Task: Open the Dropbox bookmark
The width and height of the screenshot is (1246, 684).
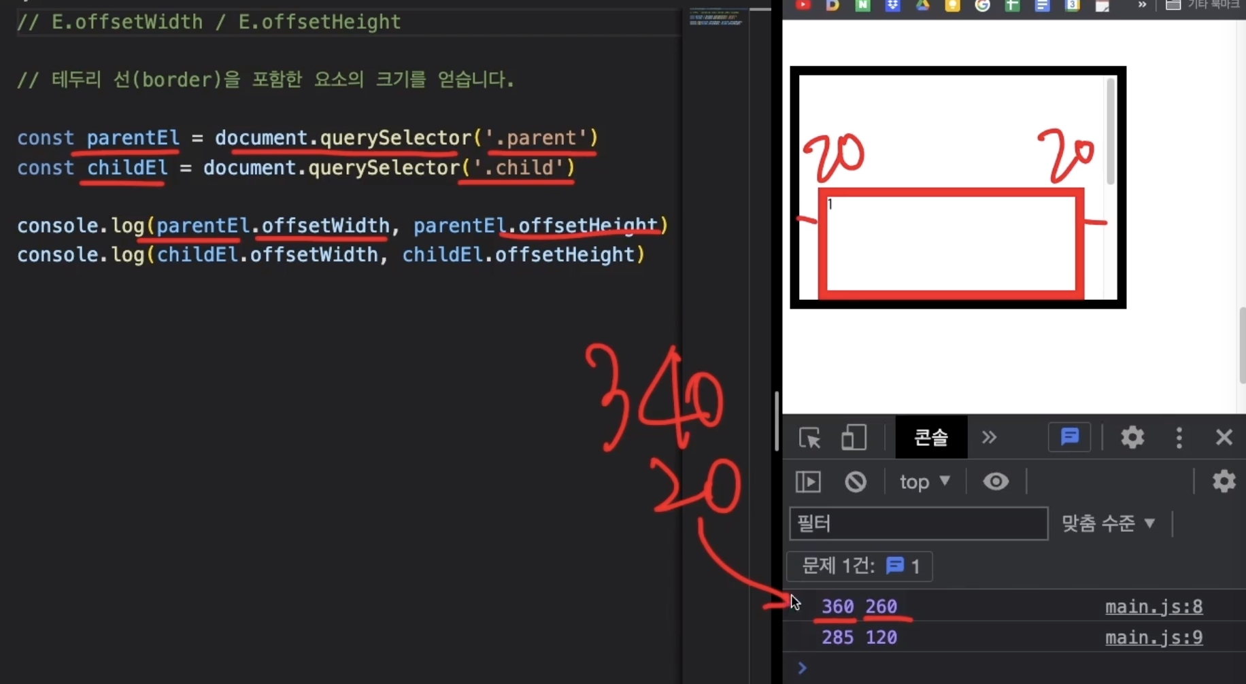Action: tap(893, 5)
